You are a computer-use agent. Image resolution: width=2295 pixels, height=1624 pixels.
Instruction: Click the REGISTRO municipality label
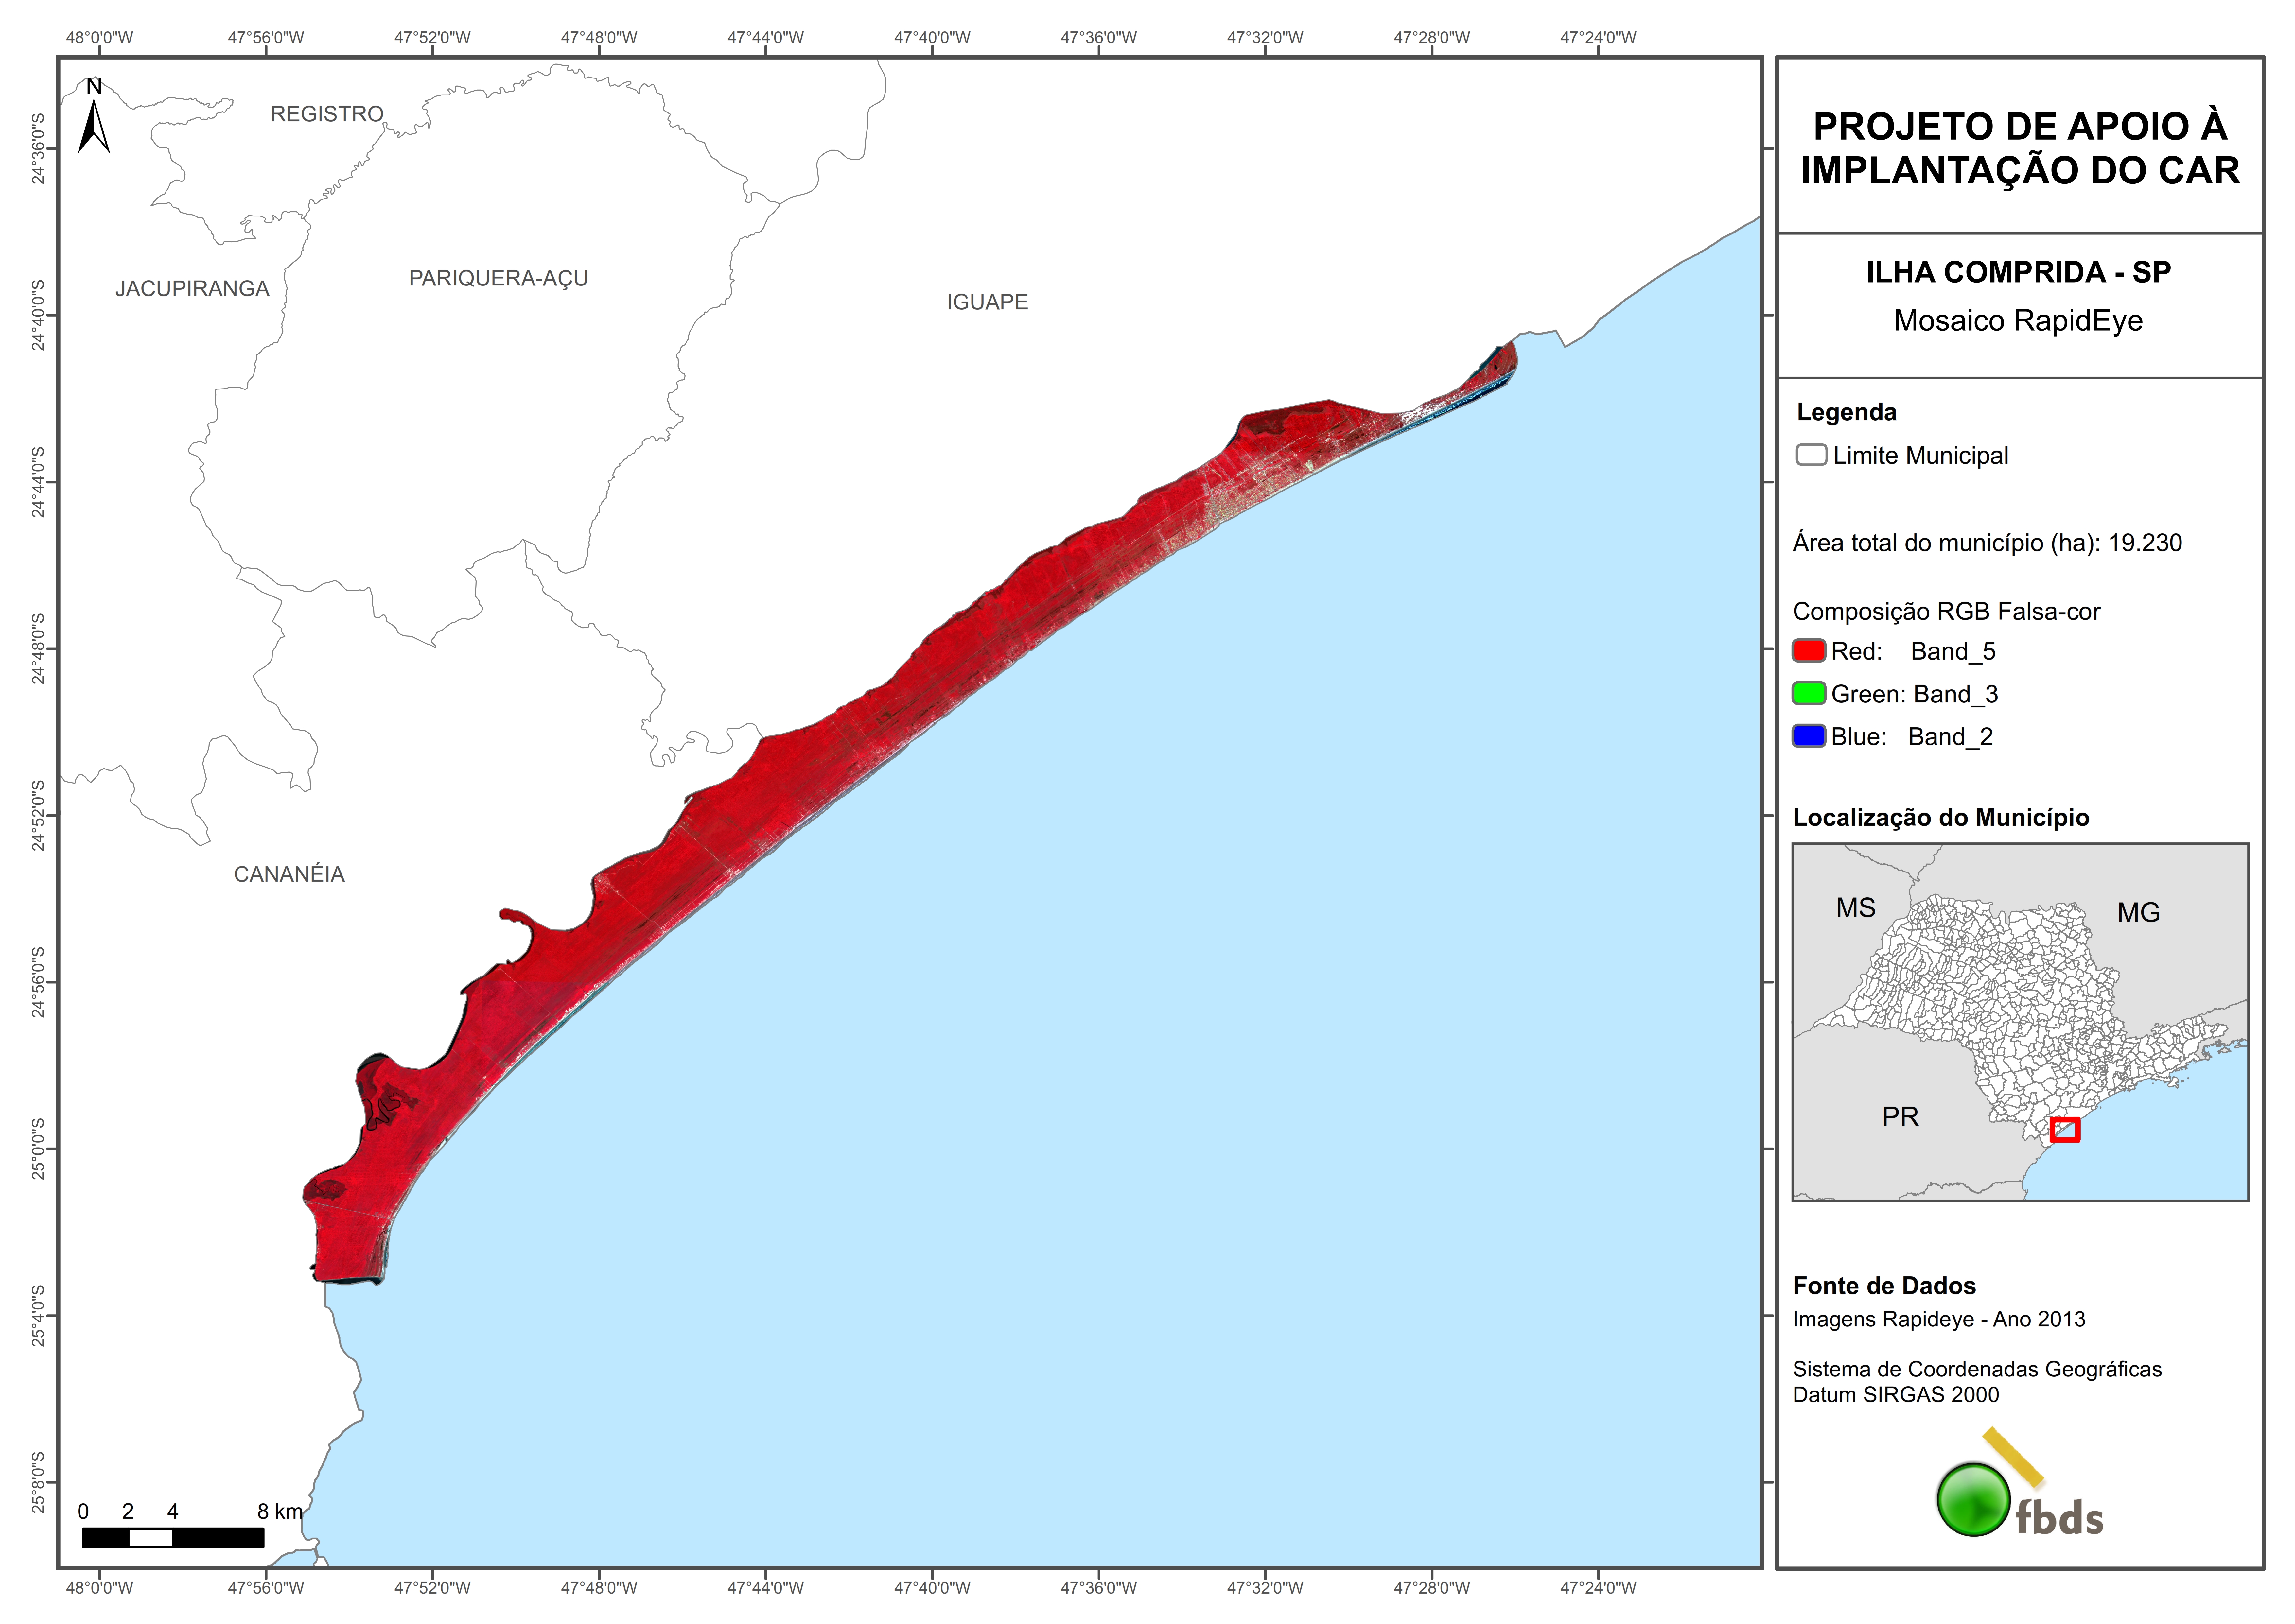327,114
